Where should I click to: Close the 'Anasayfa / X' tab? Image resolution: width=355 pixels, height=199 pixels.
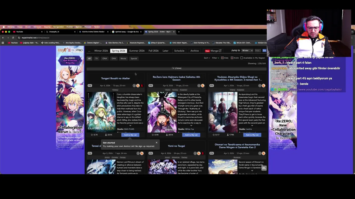click(x=75, y=32)
